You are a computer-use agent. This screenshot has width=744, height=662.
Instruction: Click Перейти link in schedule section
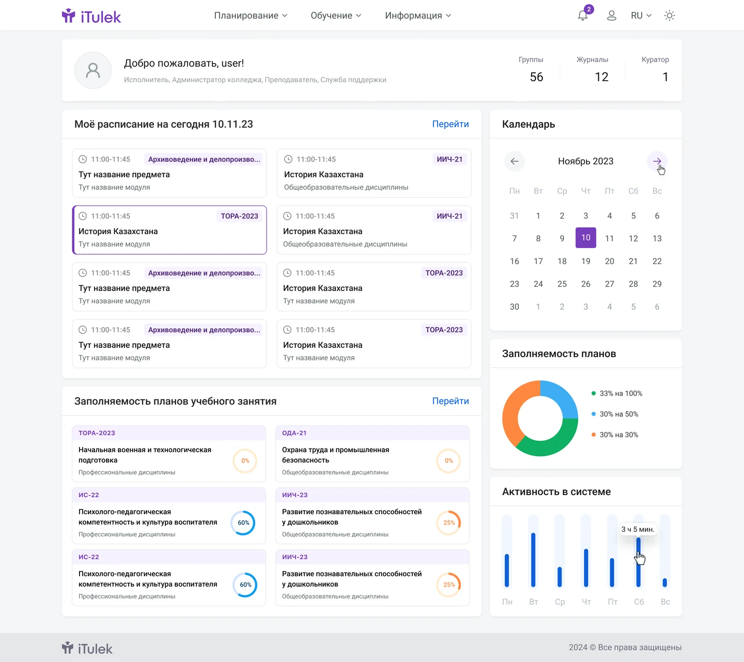(x=451, y=124)
